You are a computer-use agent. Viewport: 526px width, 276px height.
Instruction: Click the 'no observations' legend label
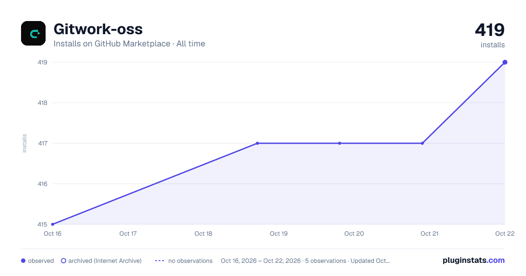(190, 261)
